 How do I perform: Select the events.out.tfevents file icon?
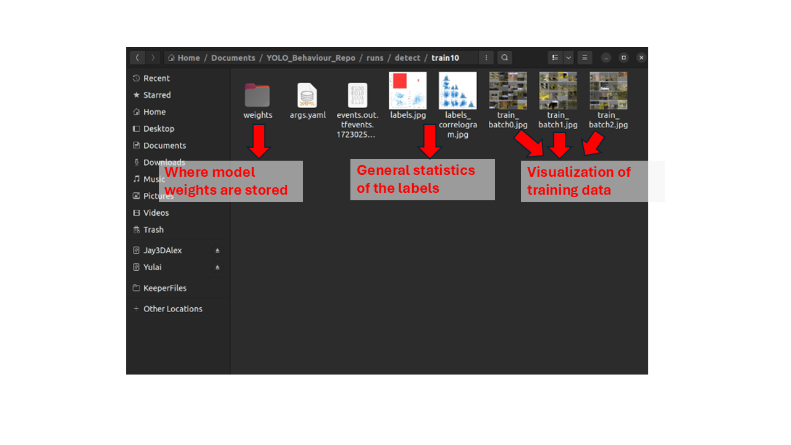tap(357, 95)
